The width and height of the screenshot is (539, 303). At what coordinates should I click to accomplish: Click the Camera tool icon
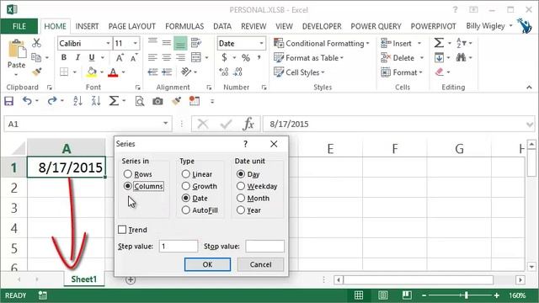[x=157, y=101]
